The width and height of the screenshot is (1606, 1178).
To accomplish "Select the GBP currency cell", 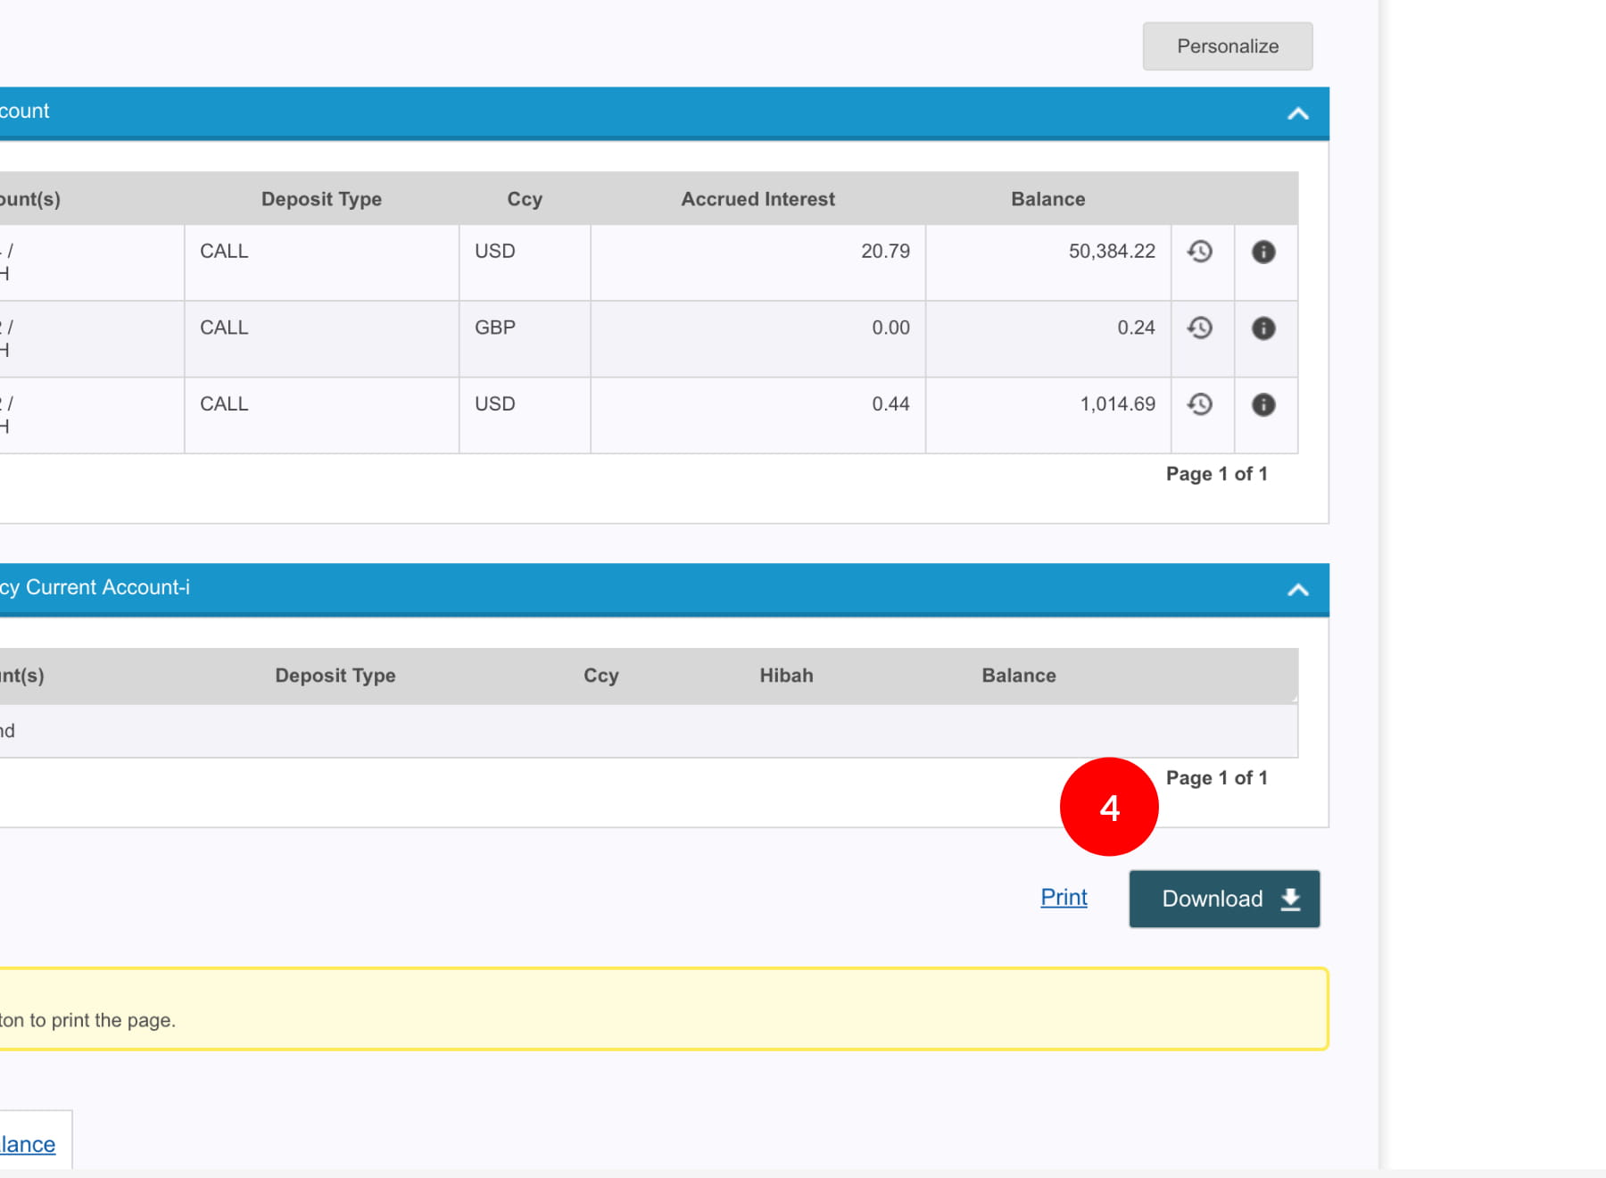I will 495,328.
